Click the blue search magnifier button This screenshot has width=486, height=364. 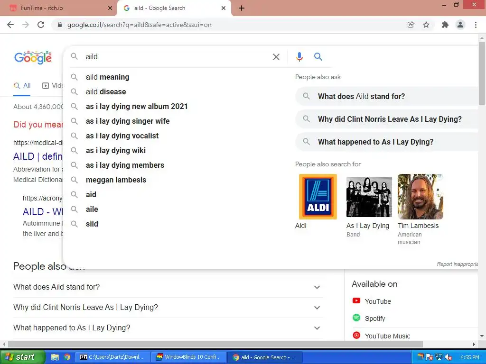[x=318, y=57]
